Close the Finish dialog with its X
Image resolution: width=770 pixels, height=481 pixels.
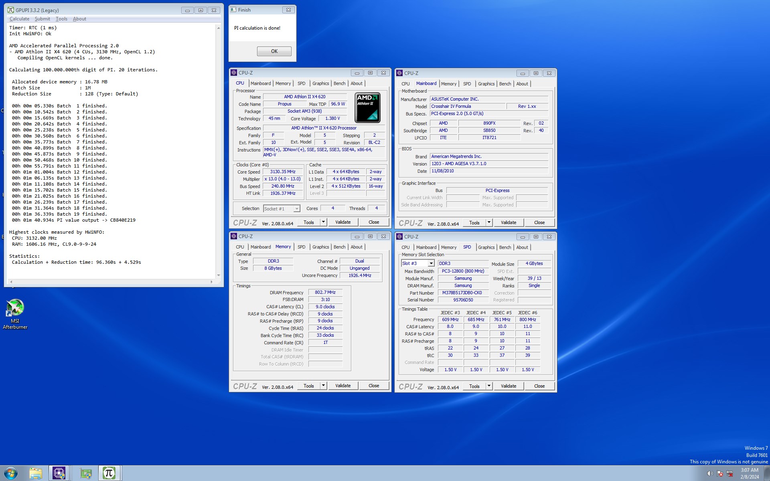coord(288,10)
